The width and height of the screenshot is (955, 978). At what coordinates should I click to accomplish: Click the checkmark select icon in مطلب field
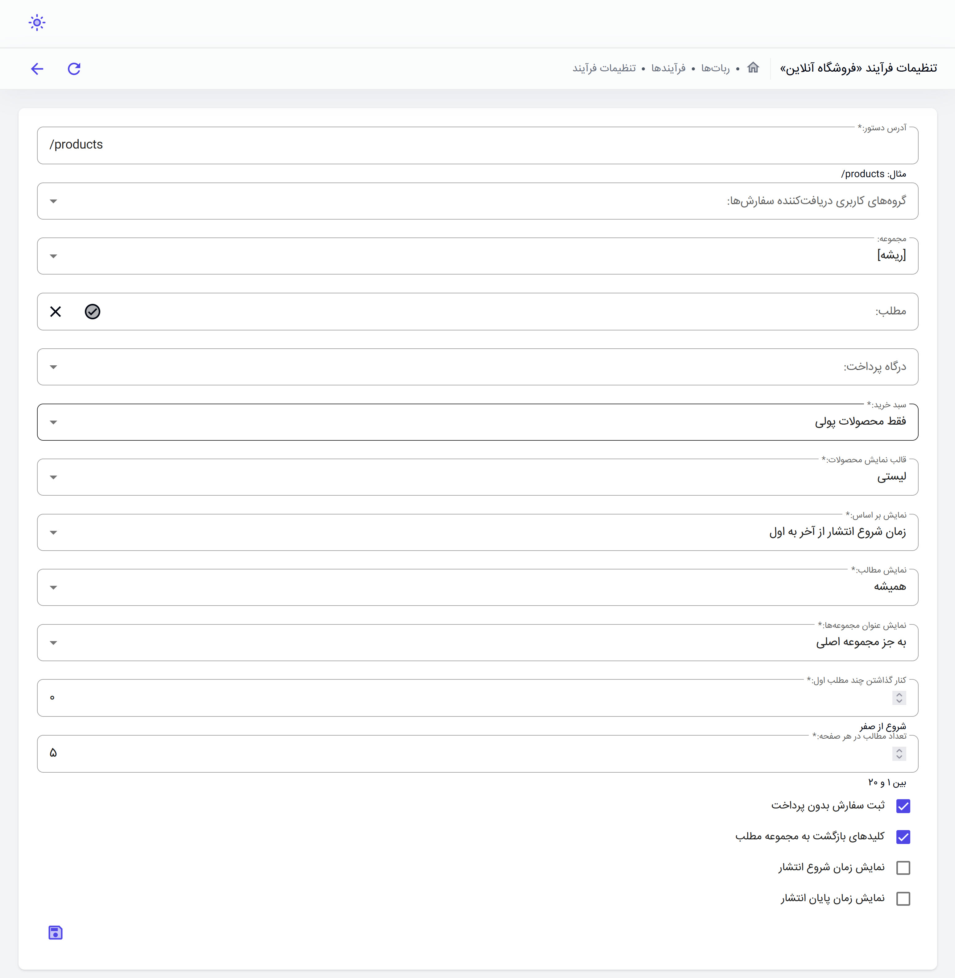(93, 312)
